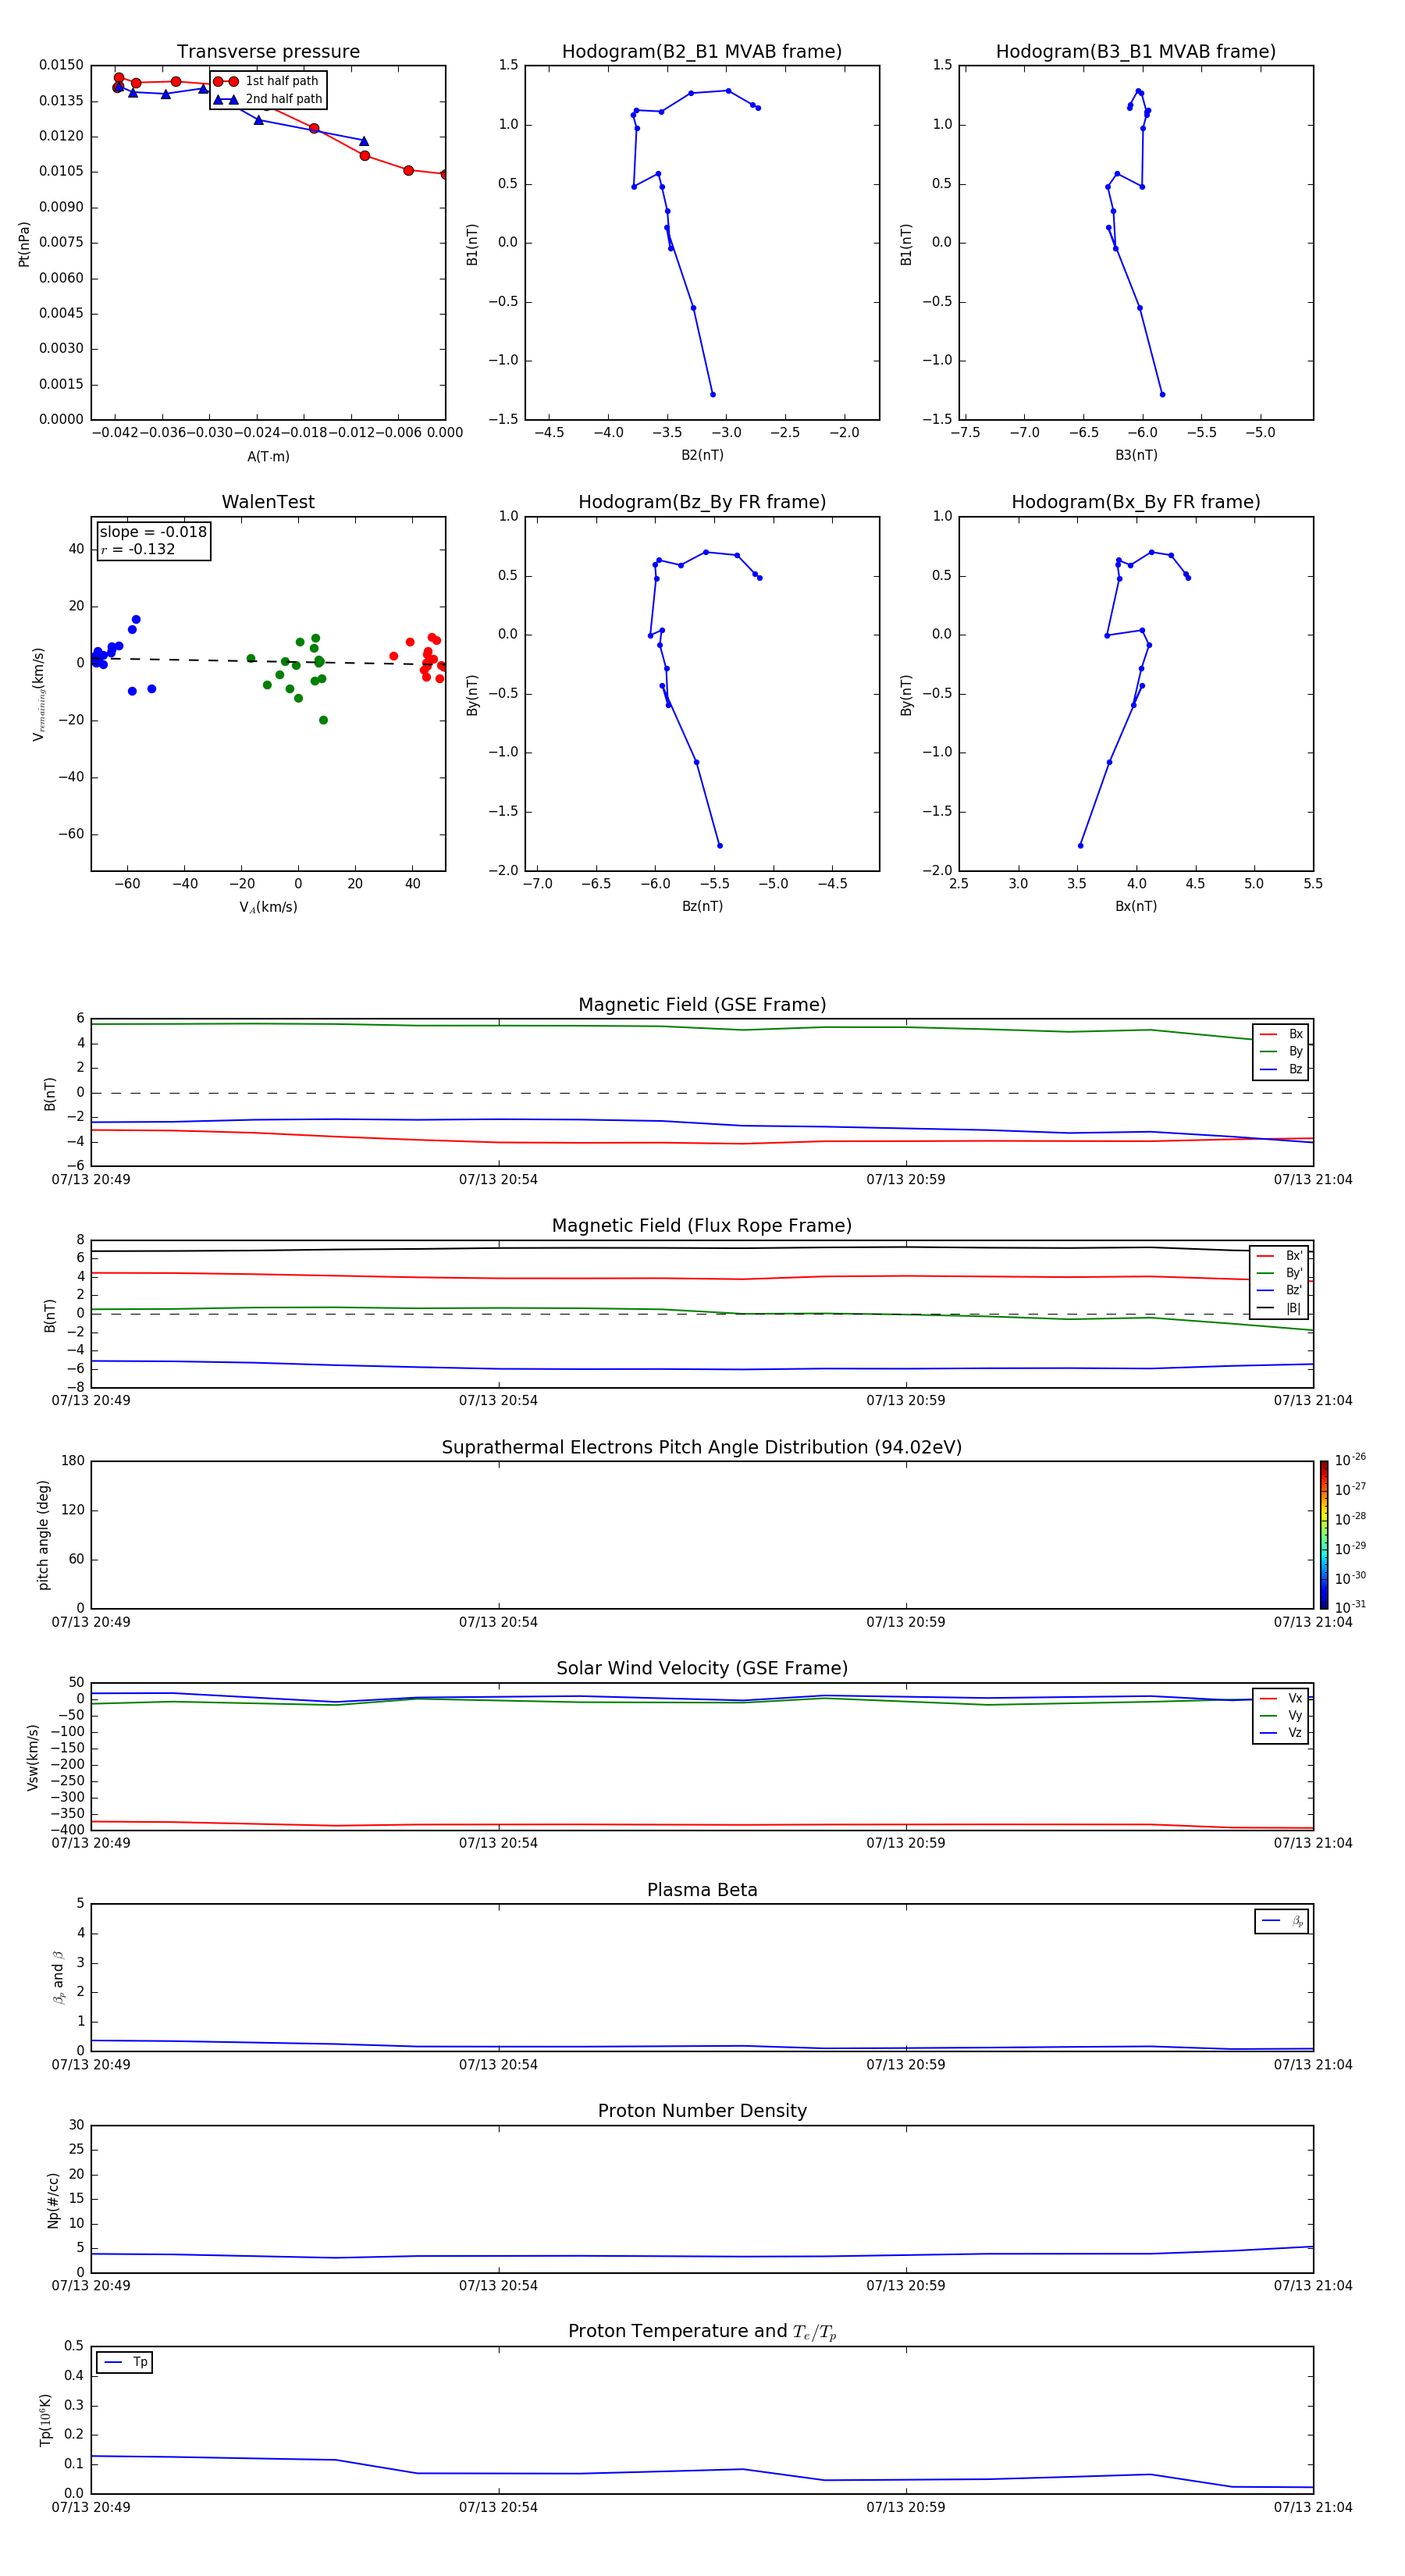Select the 'Magnetic Field (Flux Rope Frame)' title
1405x2576 pixels.
702,1226
